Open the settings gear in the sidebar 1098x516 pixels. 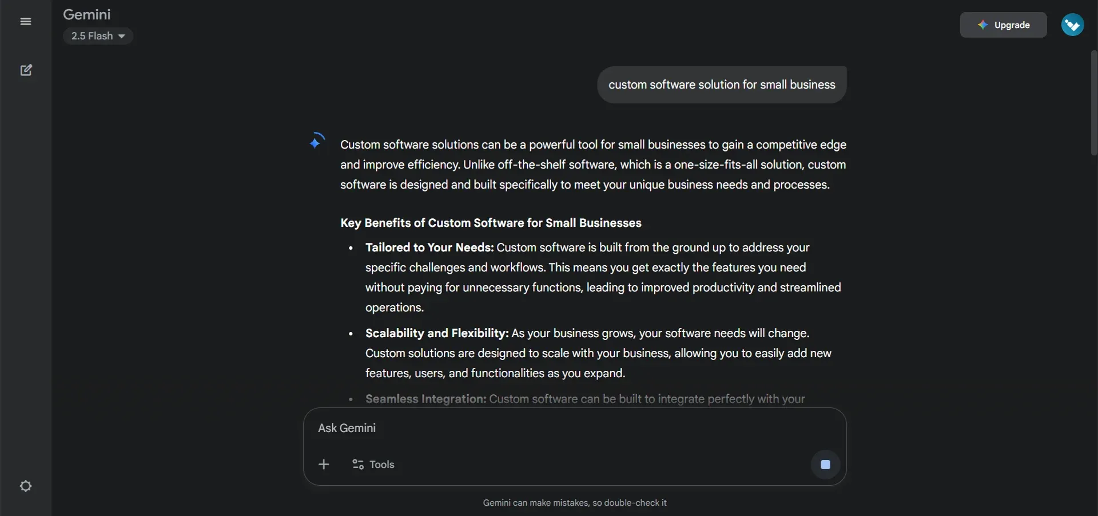pos(26,486)
